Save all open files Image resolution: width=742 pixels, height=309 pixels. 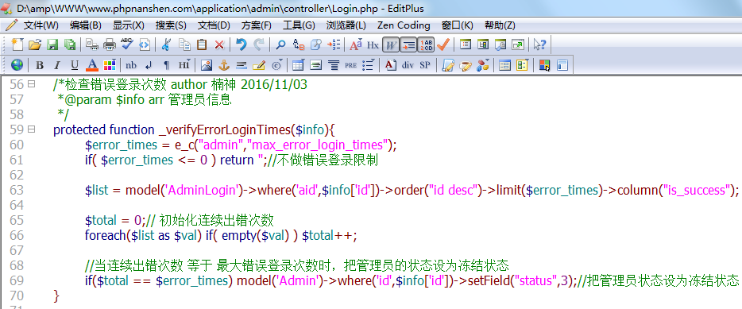pyautogui.click(x=70, y=44)
